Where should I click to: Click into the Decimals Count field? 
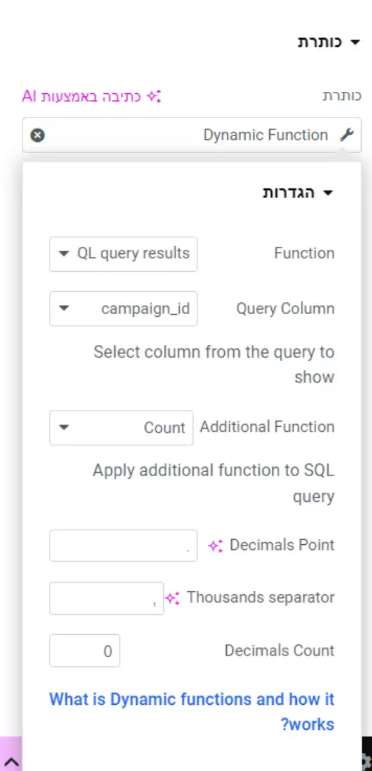(x=85, y=651)
